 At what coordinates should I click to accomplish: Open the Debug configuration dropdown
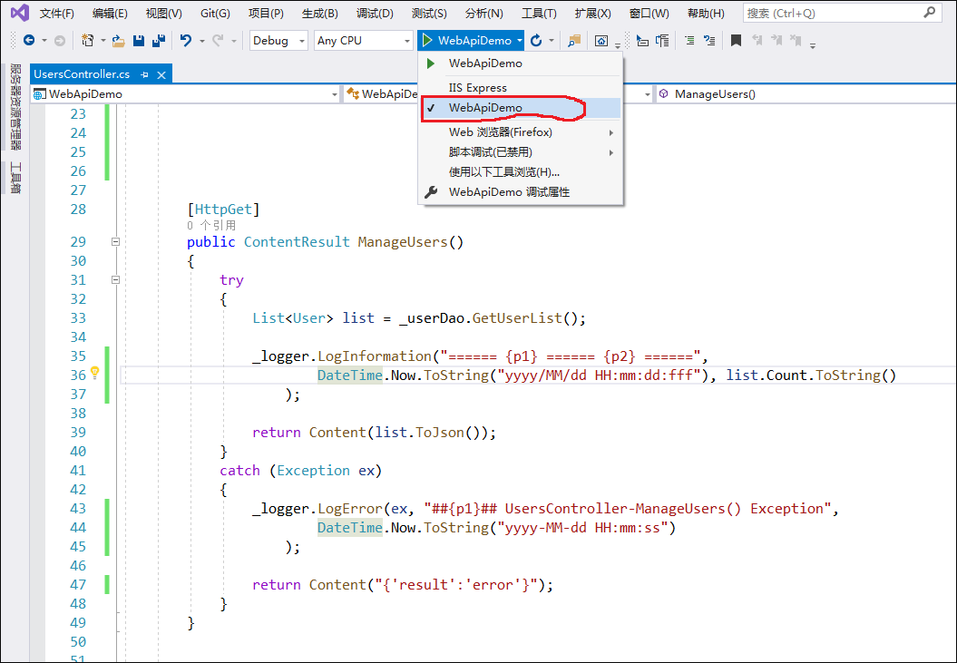click(x=278, y=41)
